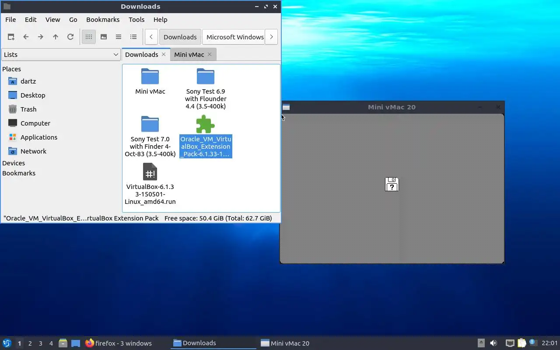Click the Downloads path bar button

(x=180, y=37)
